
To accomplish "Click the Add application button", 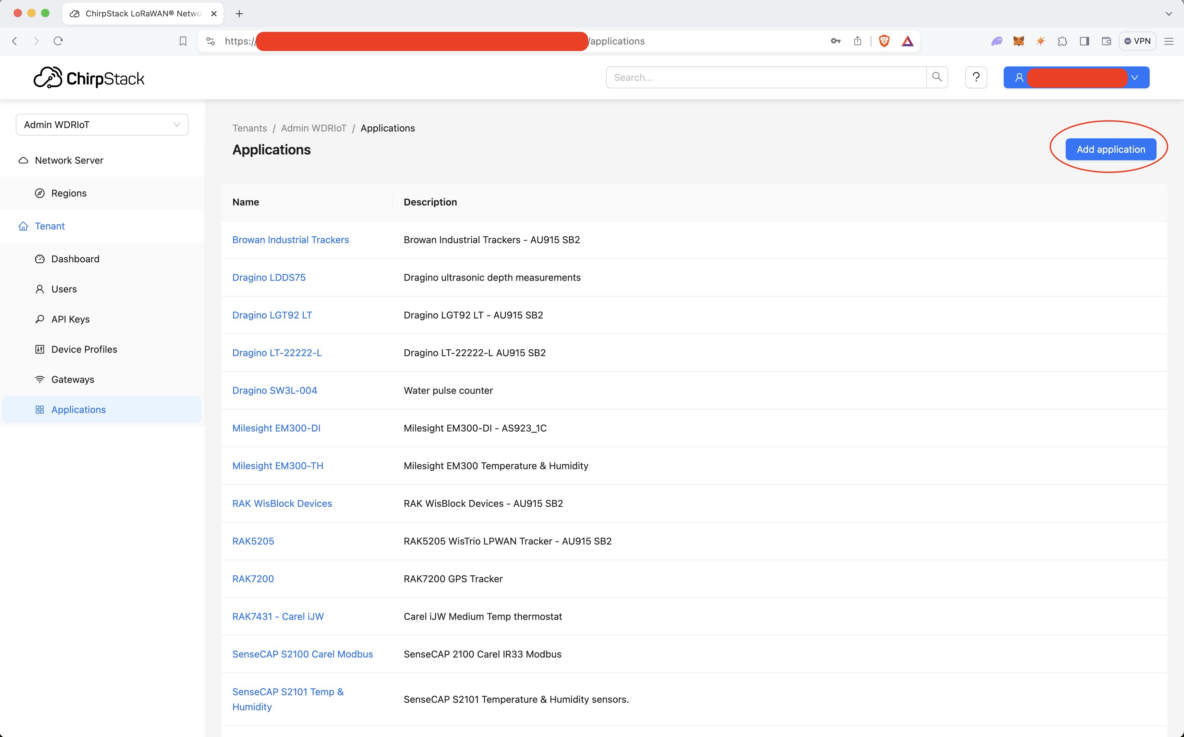I will [x=1110, y=149].
